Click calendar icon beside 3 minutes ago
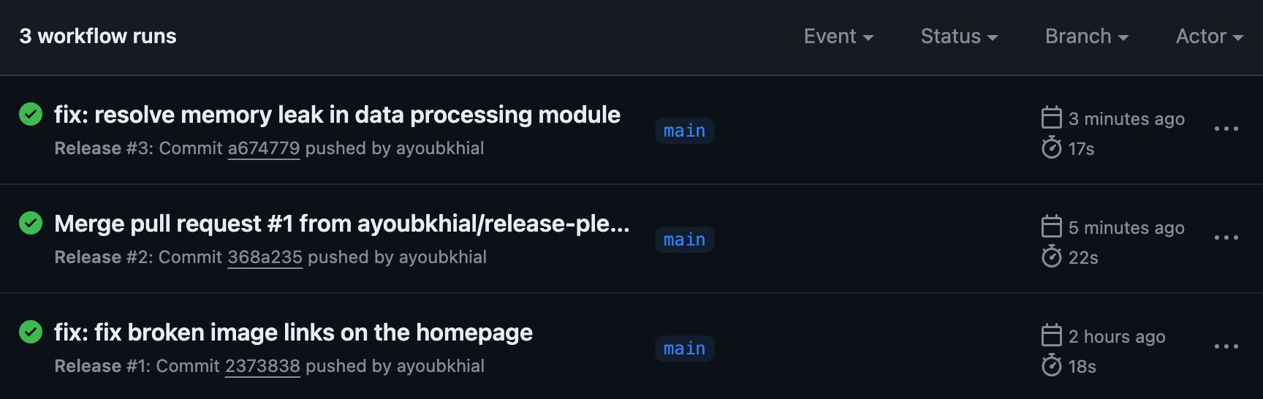This screenshot has height=399, width=1263. (1051, 118)
